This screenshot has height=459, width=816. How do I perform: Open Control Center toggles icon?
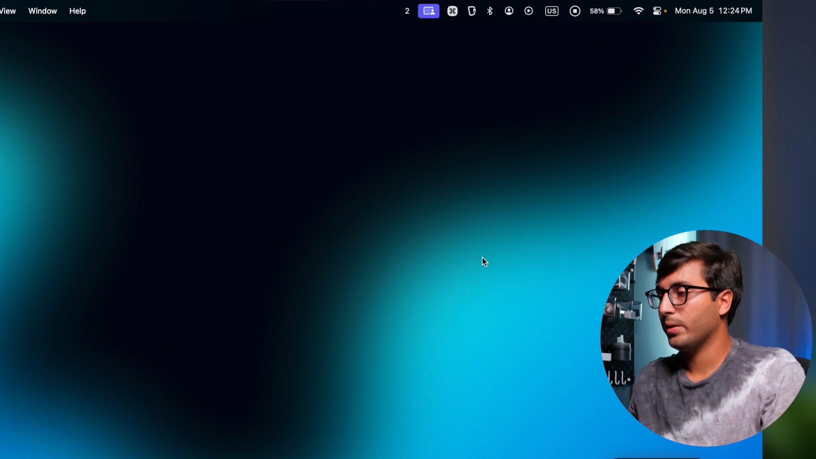(x=657, y=11)
